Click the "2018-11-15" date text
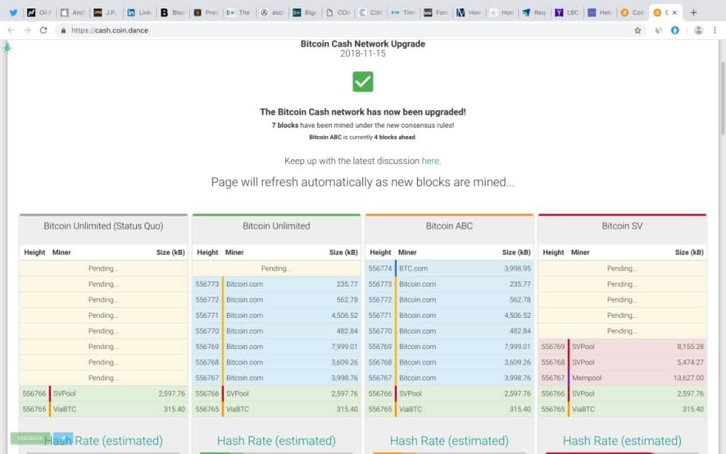Screen dimensions: 726x454 pyautogui.click(x=362, y=53)
